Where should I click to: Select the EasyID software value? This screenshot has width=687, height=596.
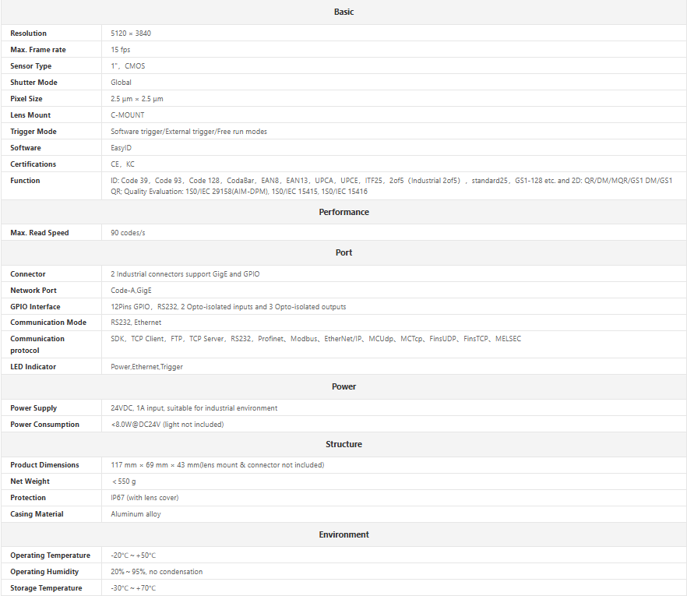tap(122, 148)
